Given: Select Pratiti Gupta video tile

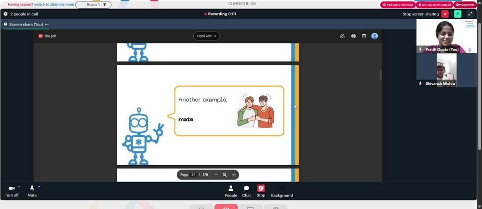Looking at the screenshot, I should click(446, 36).
